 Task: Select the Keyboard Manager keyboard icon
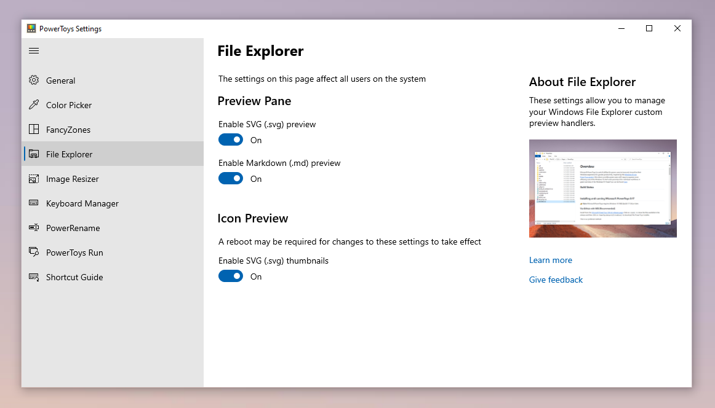34,203
